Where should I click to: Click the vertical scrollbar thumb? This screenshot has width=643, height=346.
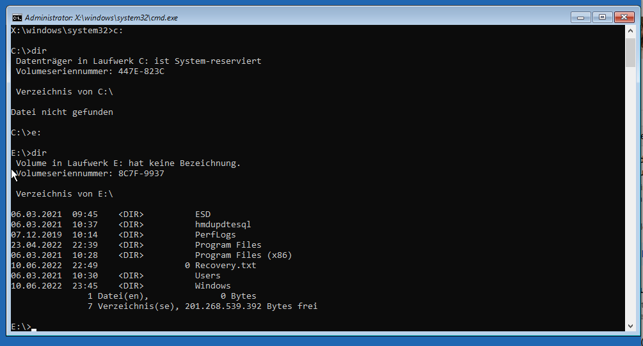[x=630, y=52]
